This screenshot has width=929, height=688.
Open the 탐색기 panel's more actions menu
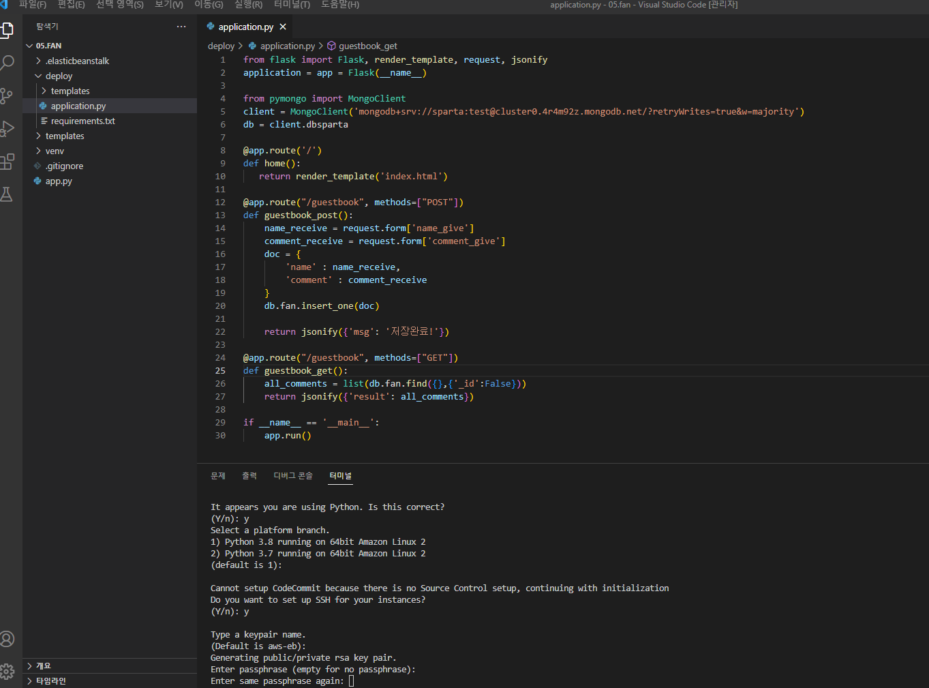point(181,27)
